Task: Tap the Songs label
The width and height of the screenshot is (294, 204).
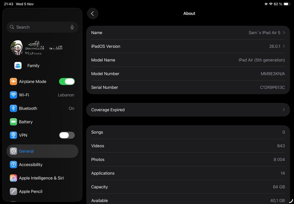Action: pyautogui.click(x=97, y=132)
